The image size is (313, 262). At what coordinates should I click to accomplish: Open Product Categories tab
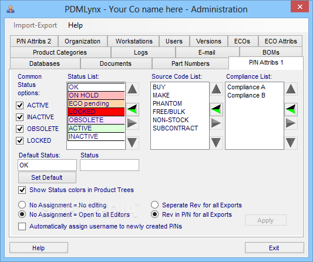click(x=60, y=52)
